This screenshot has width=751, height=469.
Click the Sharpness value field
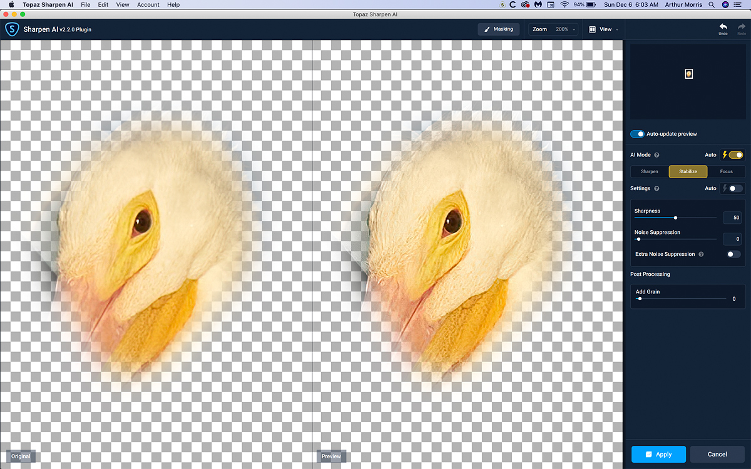click(732, 218)
